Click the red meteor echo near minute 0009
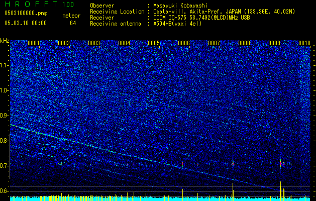The width and height of the screenshot is (316, 201). coord(280,163)
